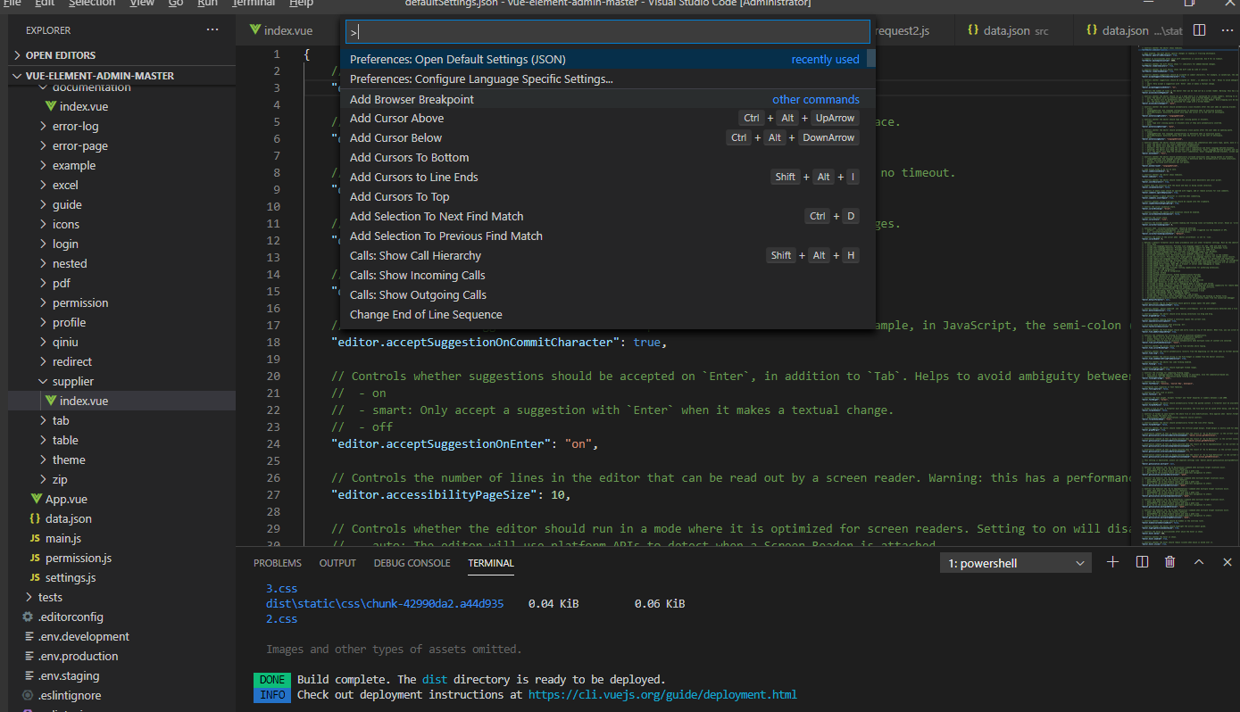Click the Split Editor Right icon

(x=1199, y=30)
